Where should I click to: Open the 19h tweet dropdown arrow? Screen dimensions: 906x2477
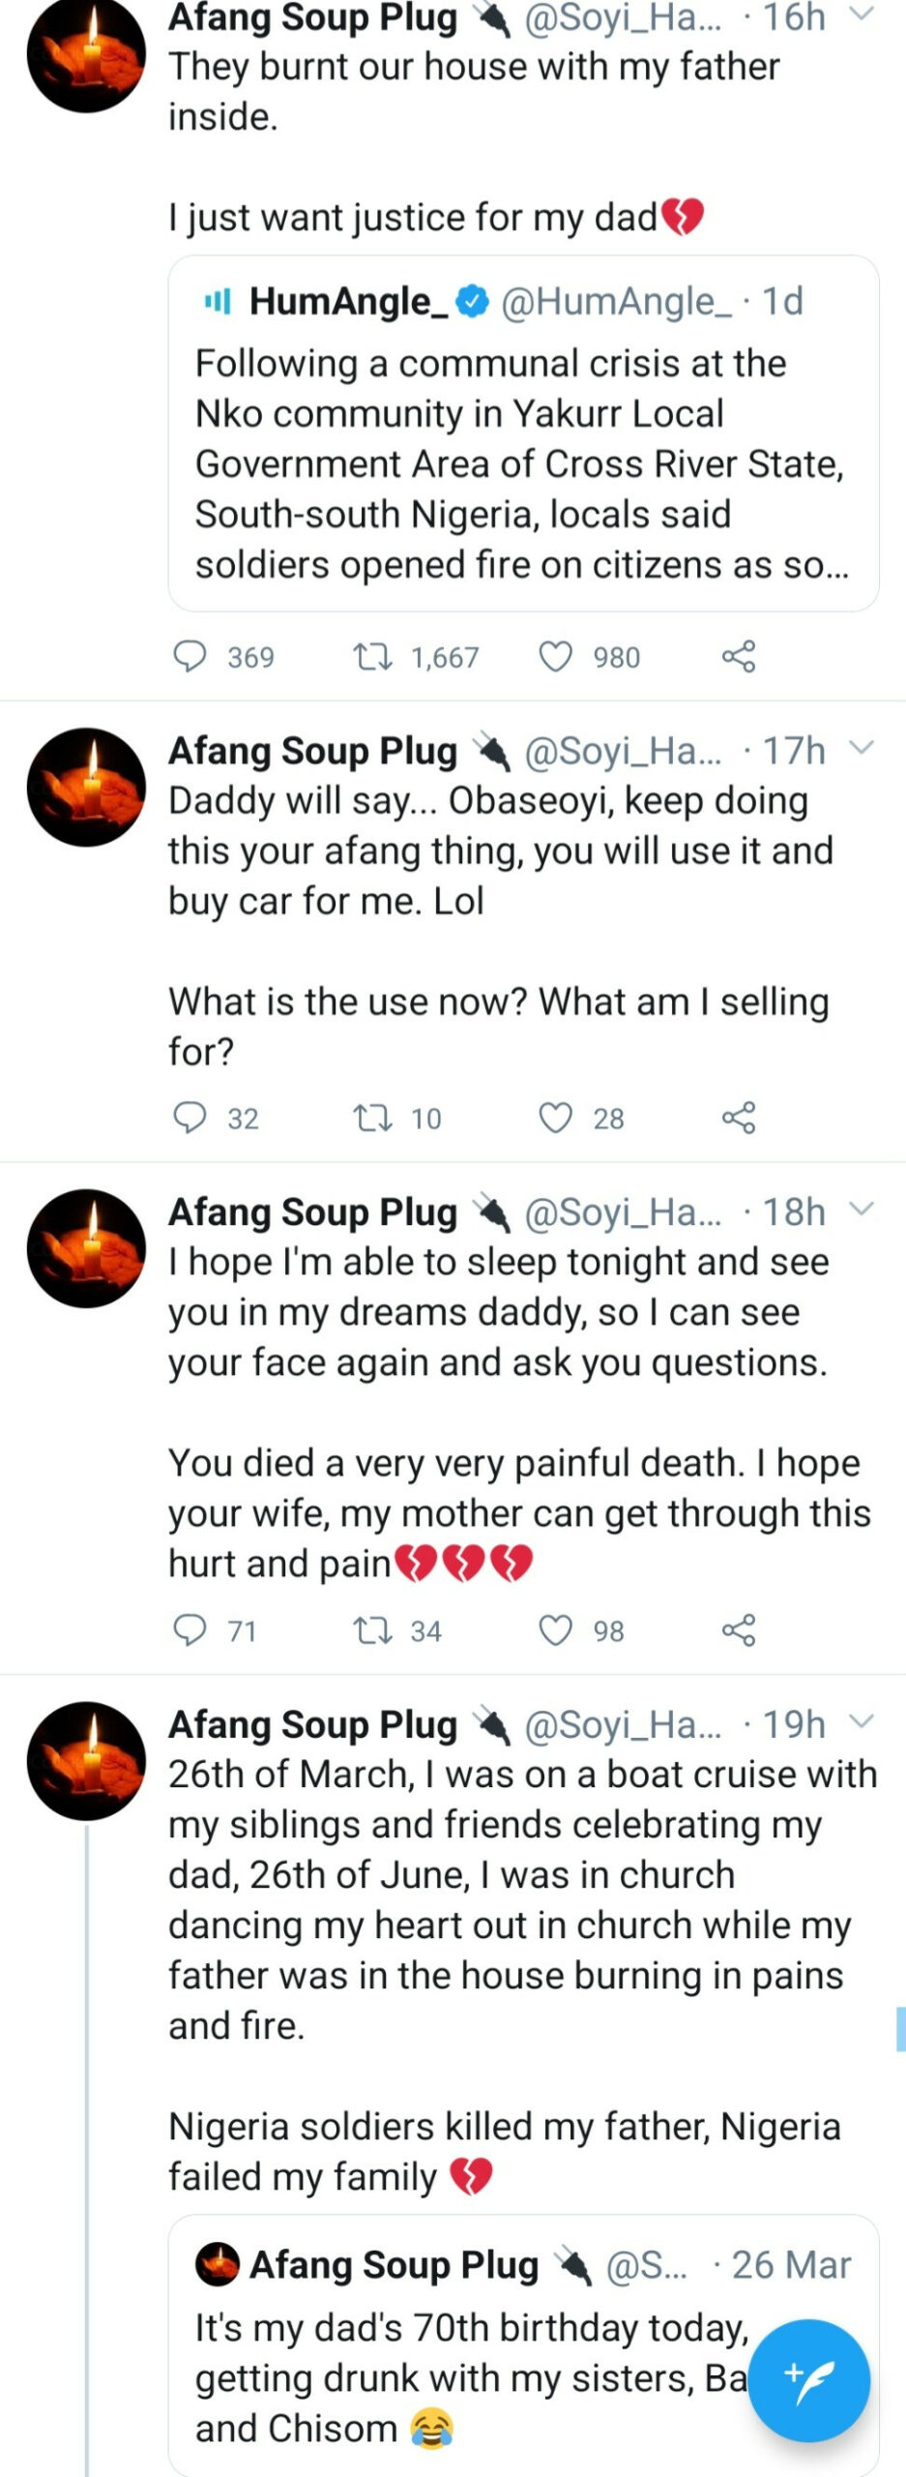click(x=861, y=1721)
